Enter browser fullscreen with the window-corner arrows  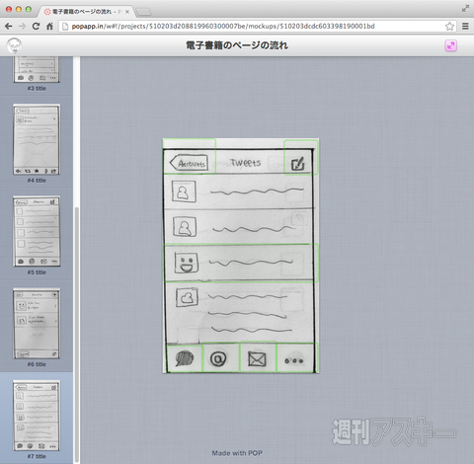pos(465,9)
